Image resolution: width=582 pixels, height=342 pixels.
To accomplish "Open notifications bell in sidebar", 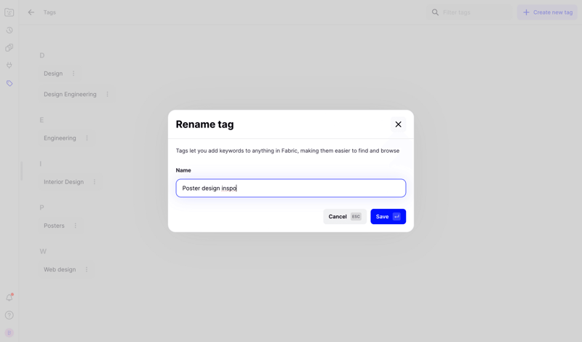I will (x=9, y=298).
